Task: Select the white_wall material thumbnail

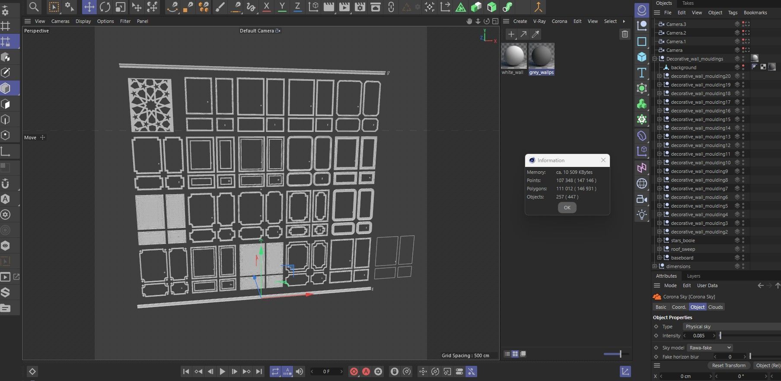Action: [513, 56]
